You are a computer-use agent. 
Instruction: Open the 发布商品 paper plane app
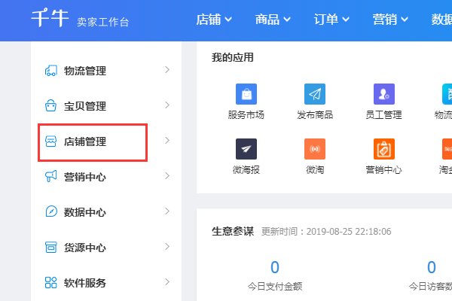[x=315, y=94]
